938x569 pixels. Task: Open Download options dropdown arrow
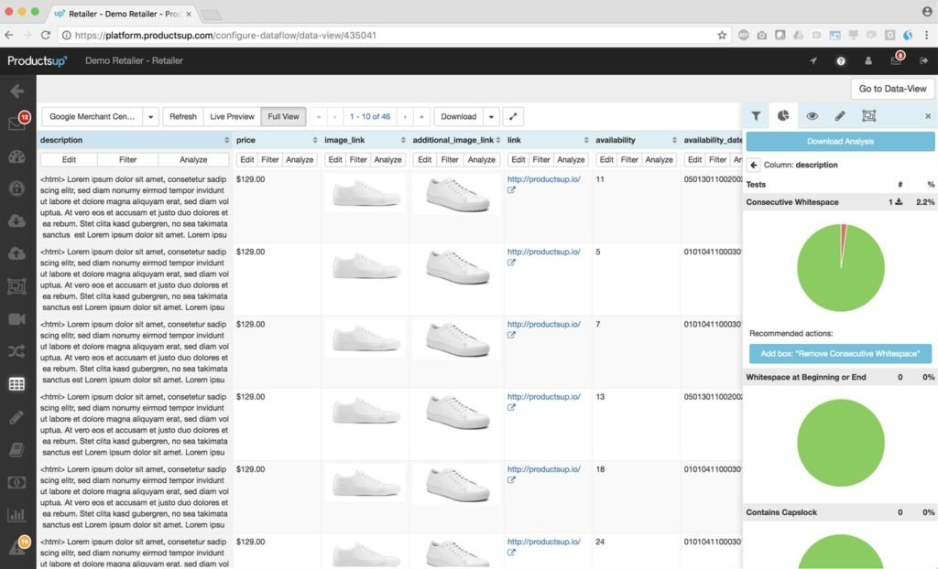pyautogui.click(x=491, y=116)
